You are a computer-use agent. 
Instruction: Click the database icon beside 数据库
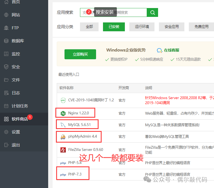click(6, 41)
